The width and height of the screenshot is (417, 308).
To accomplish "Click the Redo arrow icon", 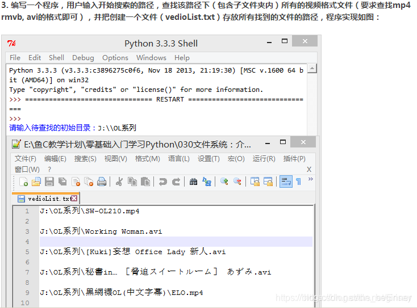I will [176, 182].
